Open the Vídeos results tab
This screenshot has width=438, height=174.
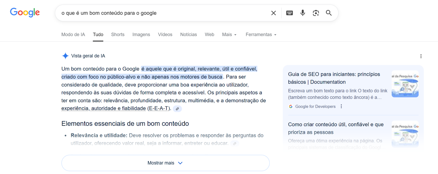[165, 35]
